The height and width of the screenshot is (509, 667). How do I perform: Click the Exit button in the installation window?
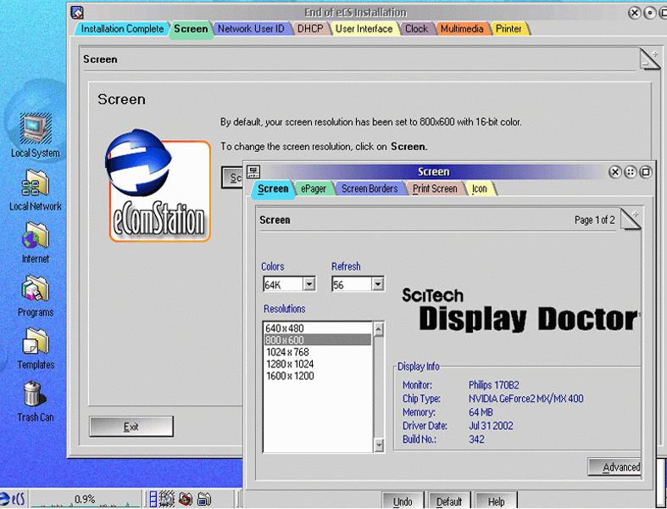click(131, 427)
